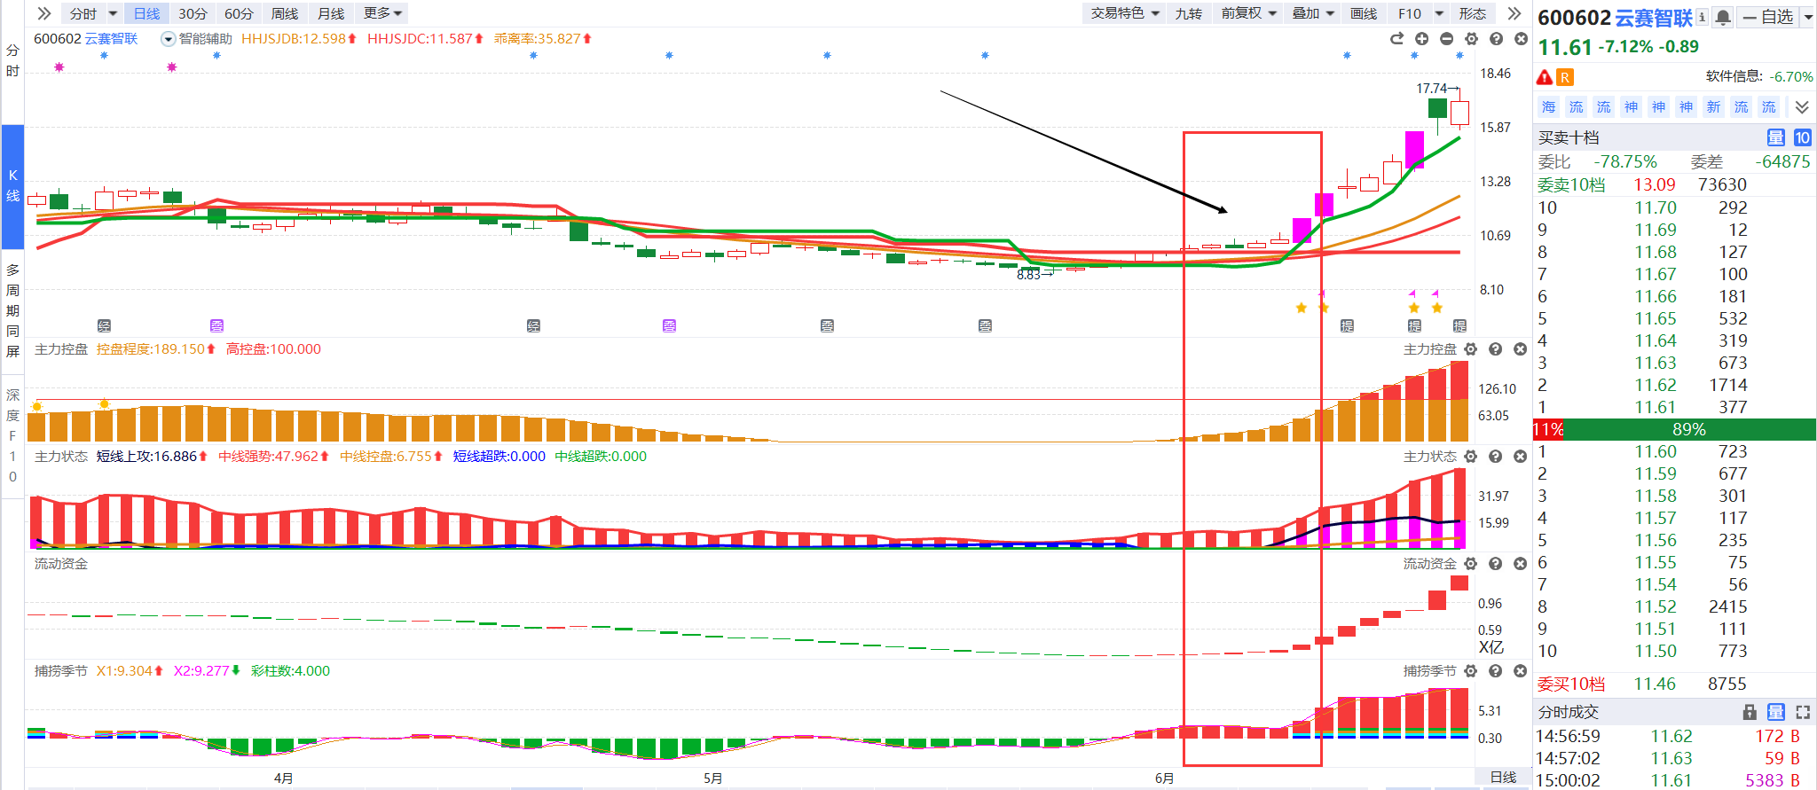Open help icon of 主力状态 panel
This screenshot has width=1817, height=790.
click(x=1495, y=457)
